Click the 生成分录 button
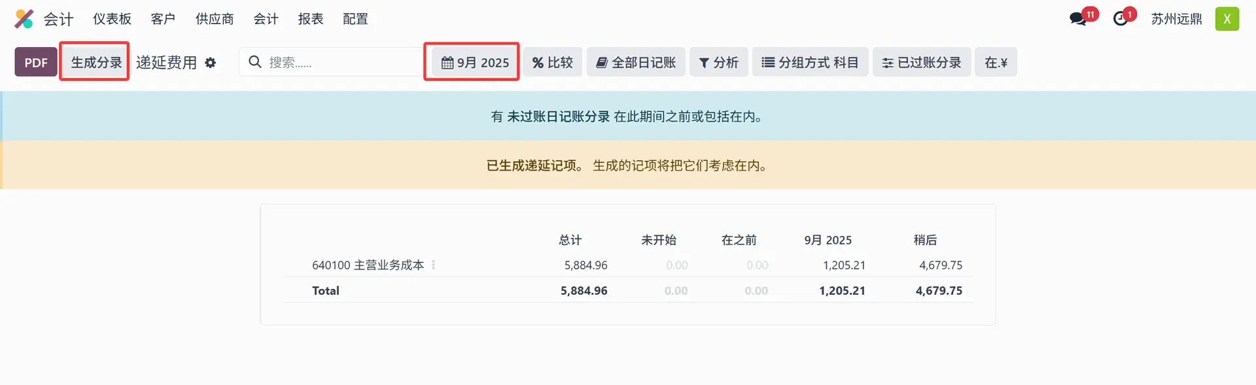This screenshot has width=1256, height=385. coord(96,62)
